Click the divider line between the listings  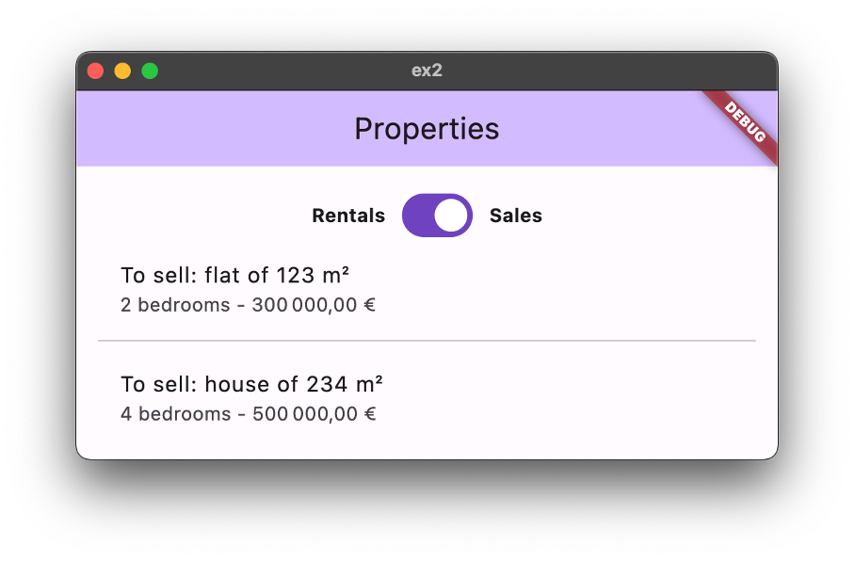pos(427,341)
